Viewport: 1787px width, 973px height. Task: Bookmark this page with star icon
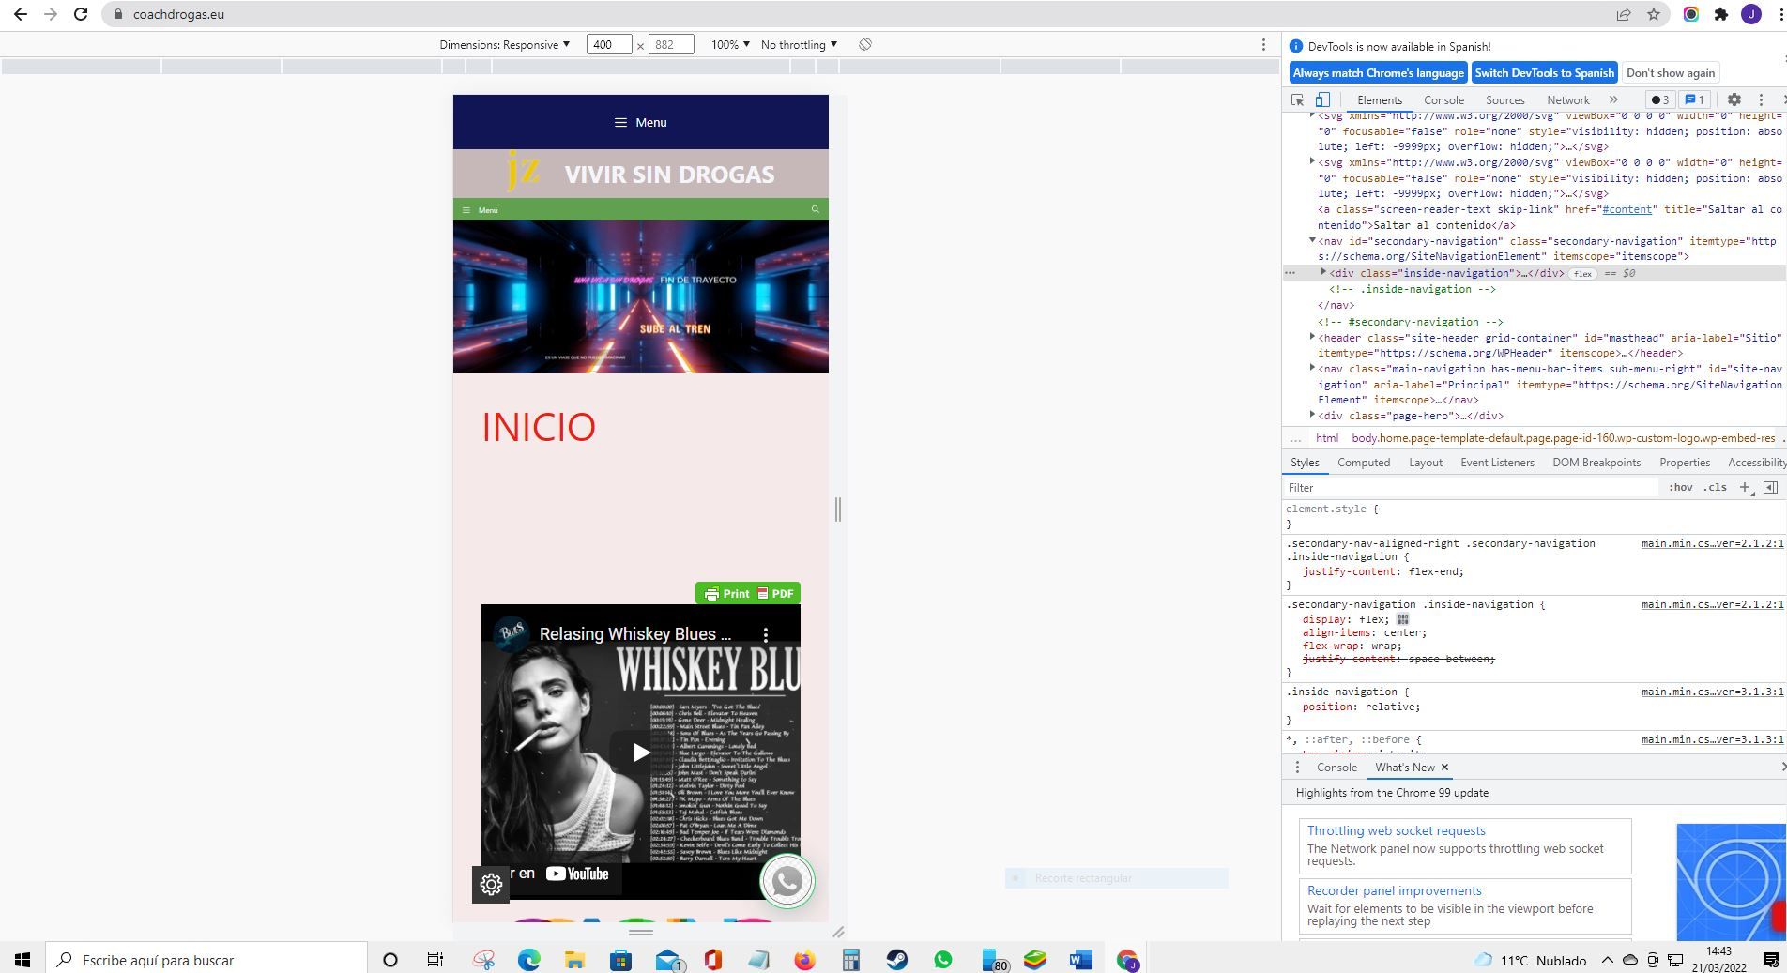click(1654, 14)
